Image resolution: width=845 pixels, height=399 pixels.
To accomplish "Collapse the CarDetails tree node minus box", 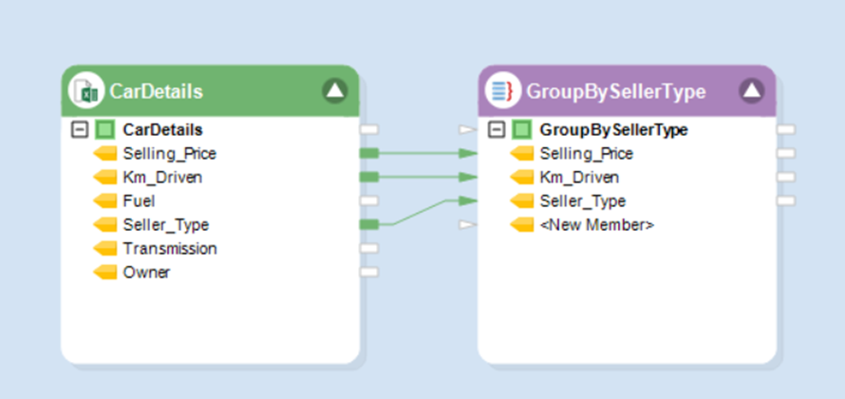I will click(x=80, y=130).
